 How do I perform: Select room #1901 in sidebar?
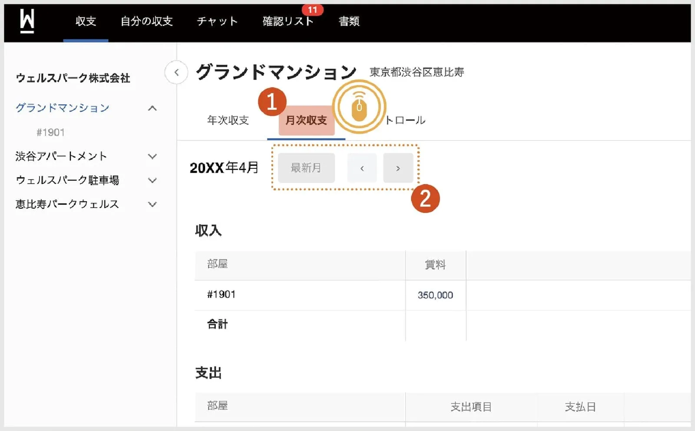50,132
